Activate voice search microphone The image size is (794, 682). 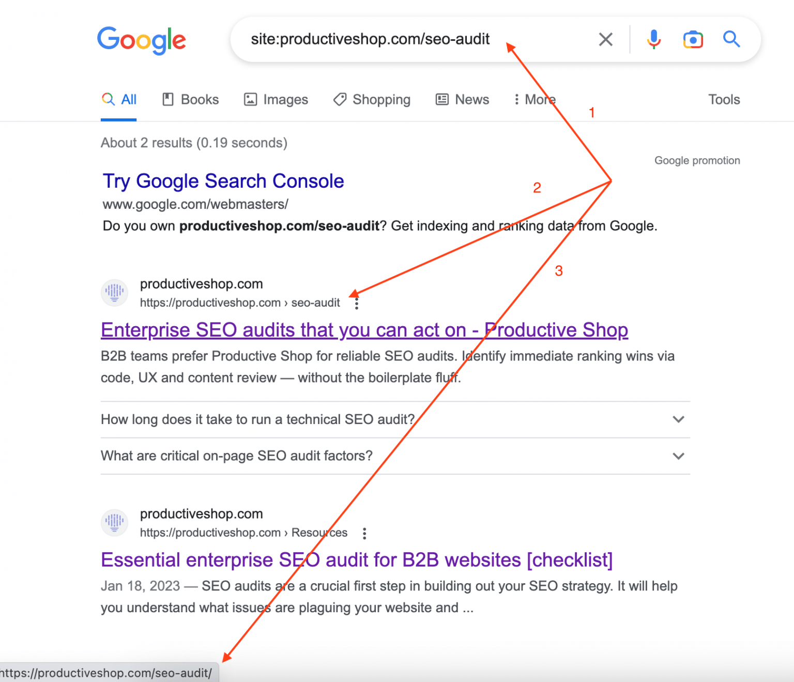pos(653,39)
